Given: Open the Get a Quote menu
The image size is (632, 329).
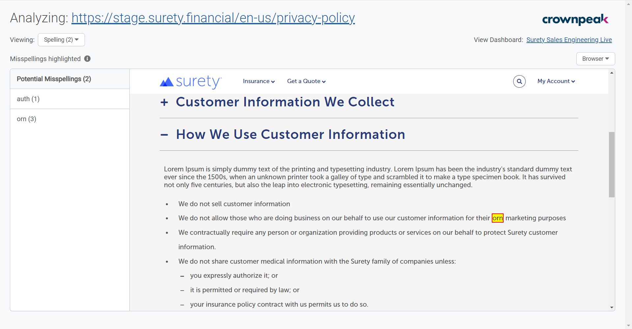Looking at the screenshot, I should pos(306,81).
